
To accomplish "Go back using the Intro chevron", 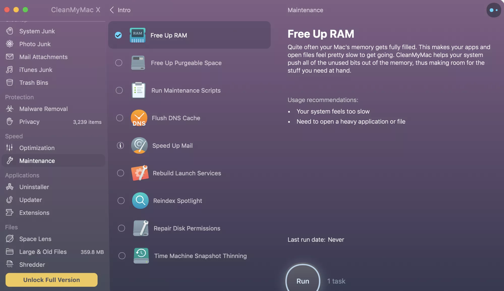I will click(112, 10).
